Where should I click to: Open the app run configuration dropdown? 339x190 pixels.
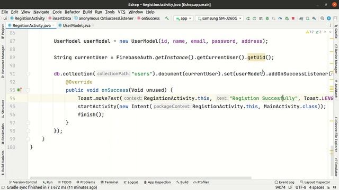click(x=184, y=18)
